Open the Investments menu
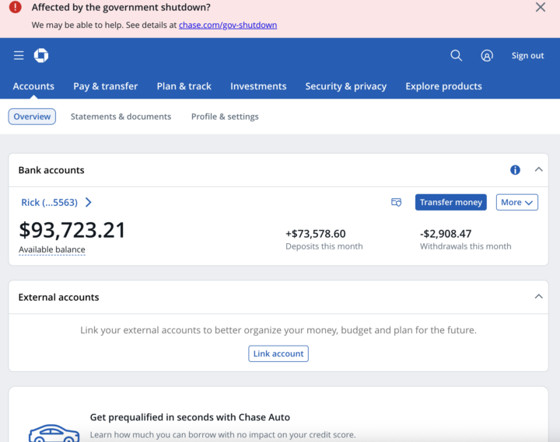 pyautogui.click(x=258, y=86)
